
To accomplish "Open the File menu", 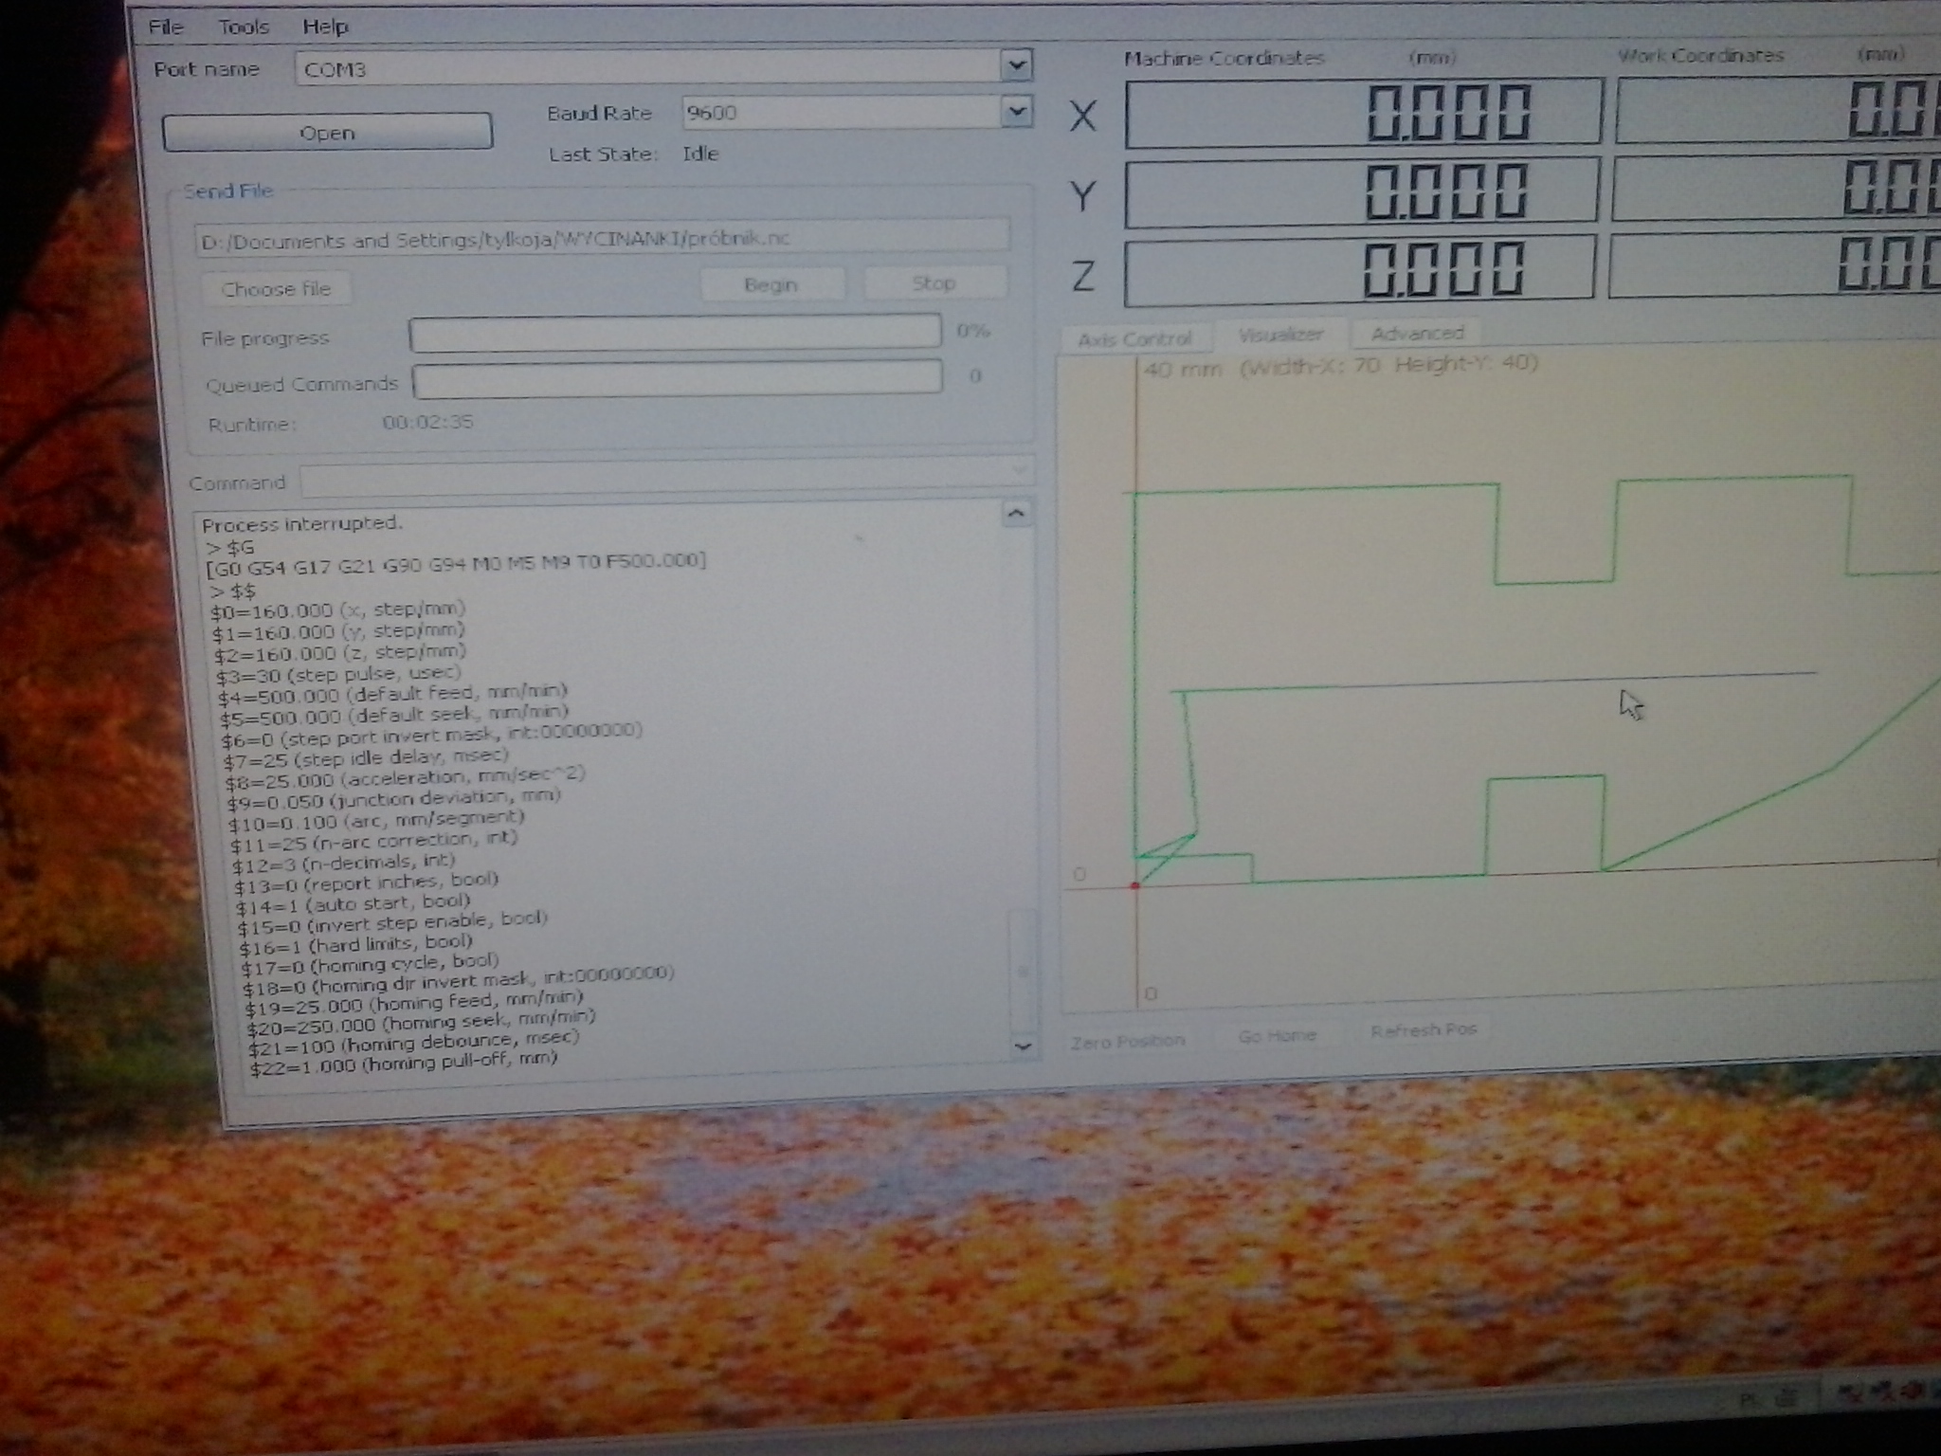I will click(x=166, y=27).
